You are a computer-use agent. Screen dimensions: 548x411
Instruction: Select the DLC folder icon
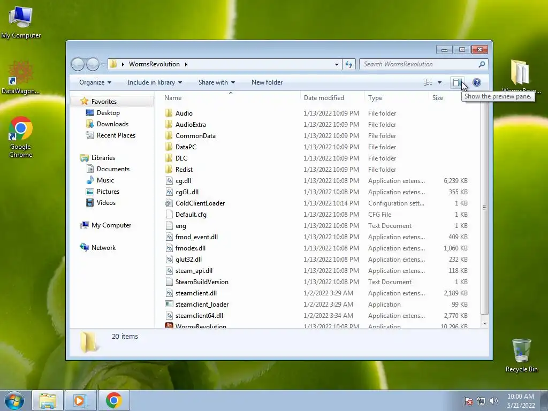(169, 158)
